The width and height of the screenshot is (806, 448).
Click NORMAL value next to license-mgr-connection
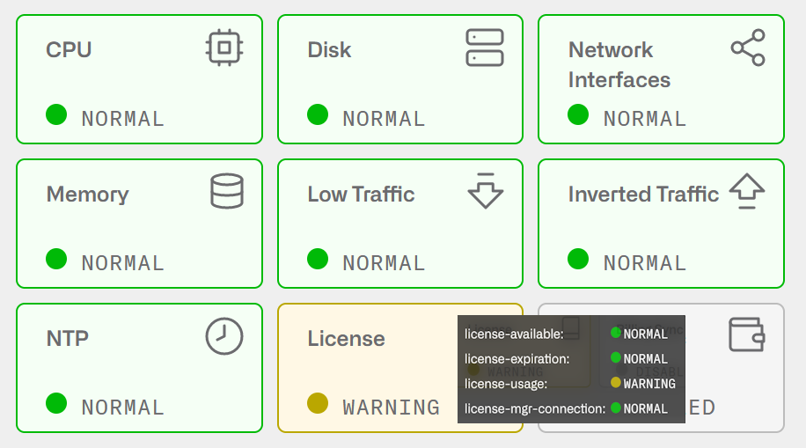646,409
